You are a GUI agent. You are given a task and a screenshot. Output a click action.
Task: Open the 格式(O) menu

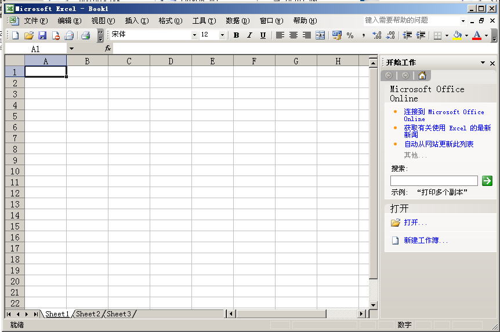tap(171, 21)
